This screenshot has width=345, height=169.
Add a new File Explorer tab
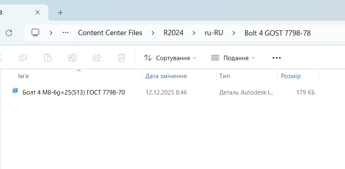pos(60,13)
